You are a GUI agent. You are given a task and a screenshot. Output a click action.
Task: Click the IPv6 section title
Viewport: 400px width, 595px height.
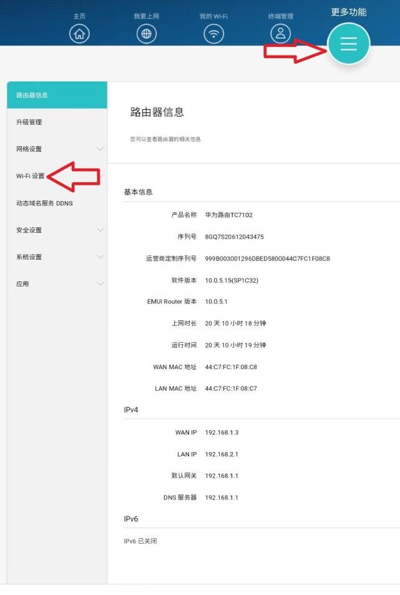click(131, 519)
